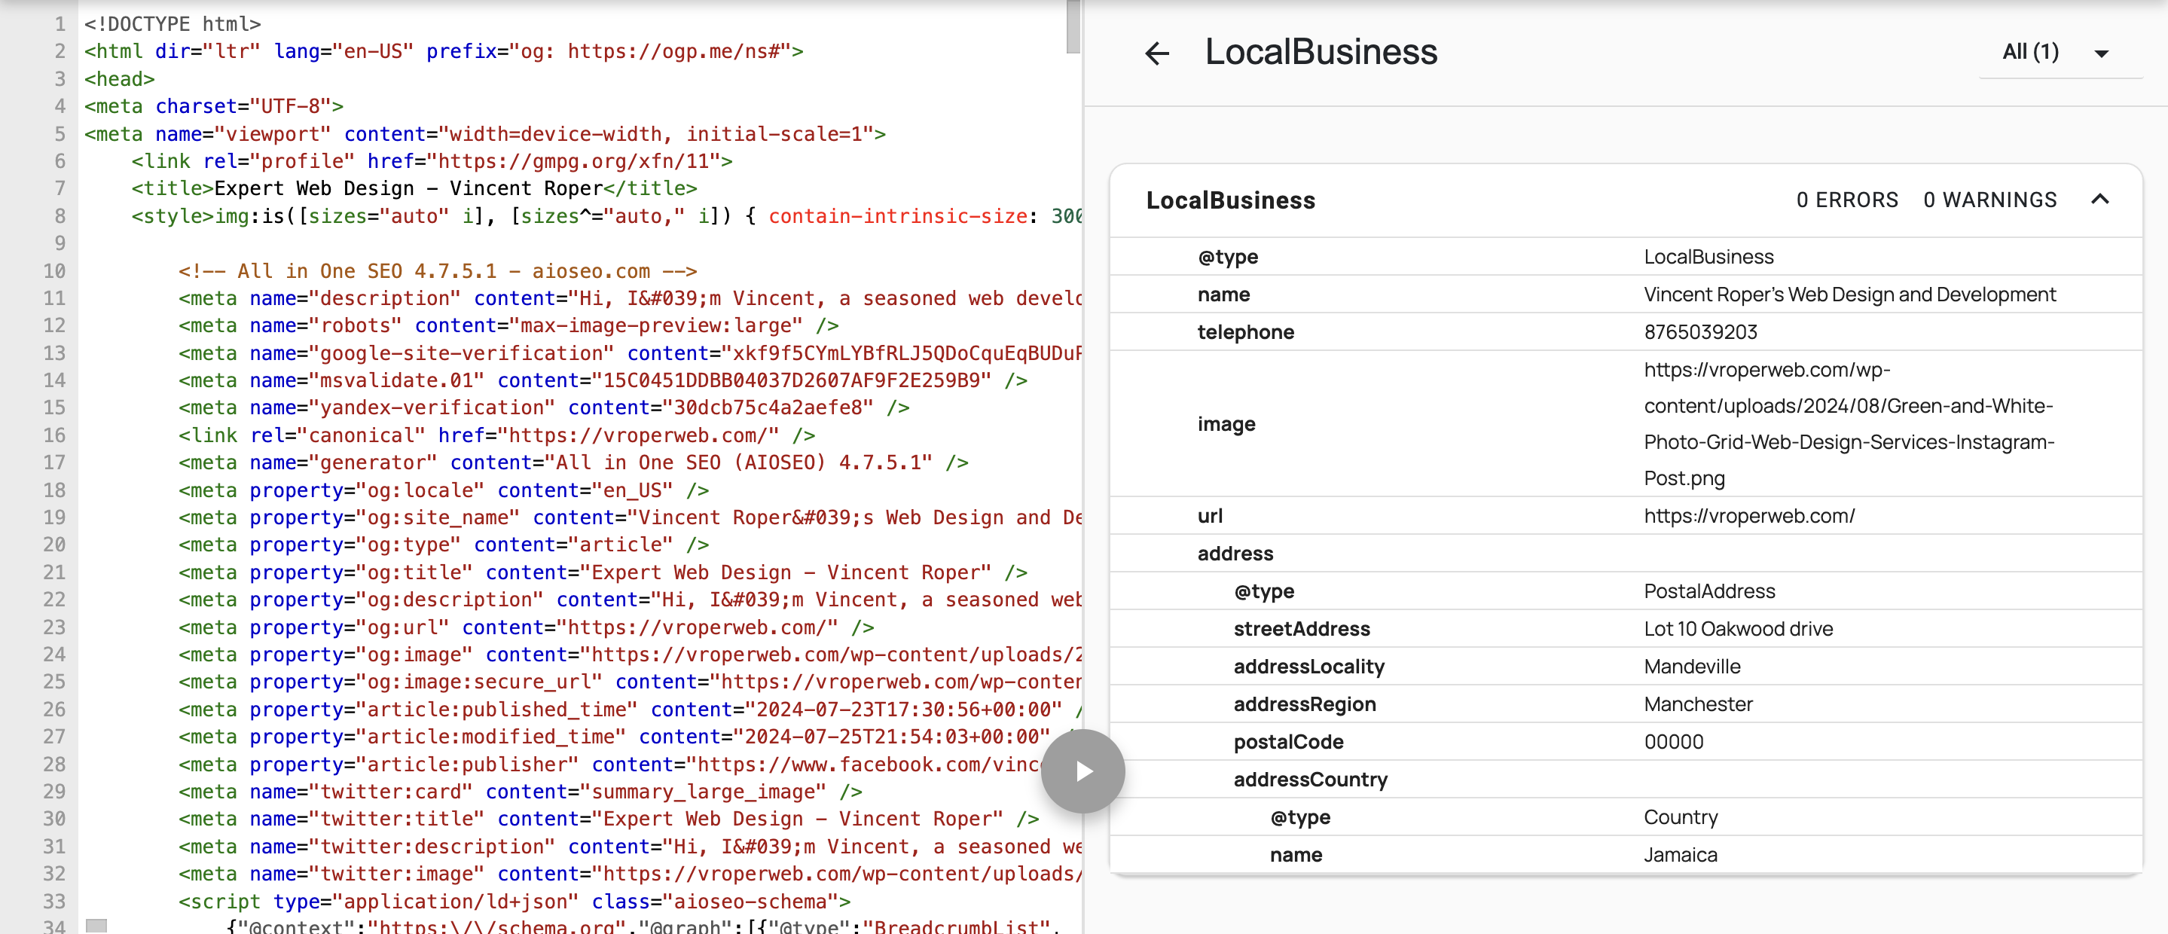Click the country name value Jamaica
This screenshot has width=2168, height=934.
(1681, 854)
